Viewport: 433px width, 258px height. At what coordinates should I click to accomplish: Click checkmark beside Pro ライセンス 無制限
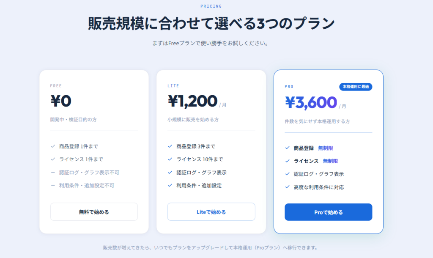[x=287, y=161]
